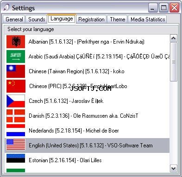
Task: Select Danish [5.2.3.136] language entry
Action: point(87,116)
